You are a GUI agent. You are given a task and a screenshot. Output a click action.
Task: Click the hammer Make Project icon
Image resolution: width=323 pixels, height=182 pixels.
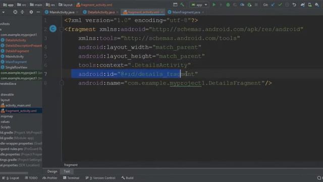click(x=182, y=5)
